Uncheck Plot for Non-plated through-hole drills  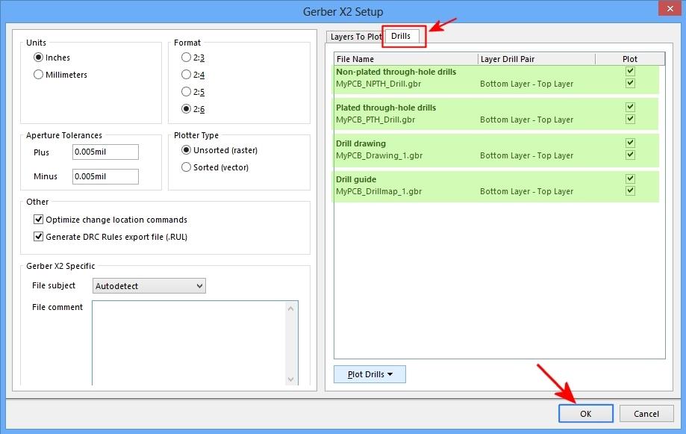630,71
